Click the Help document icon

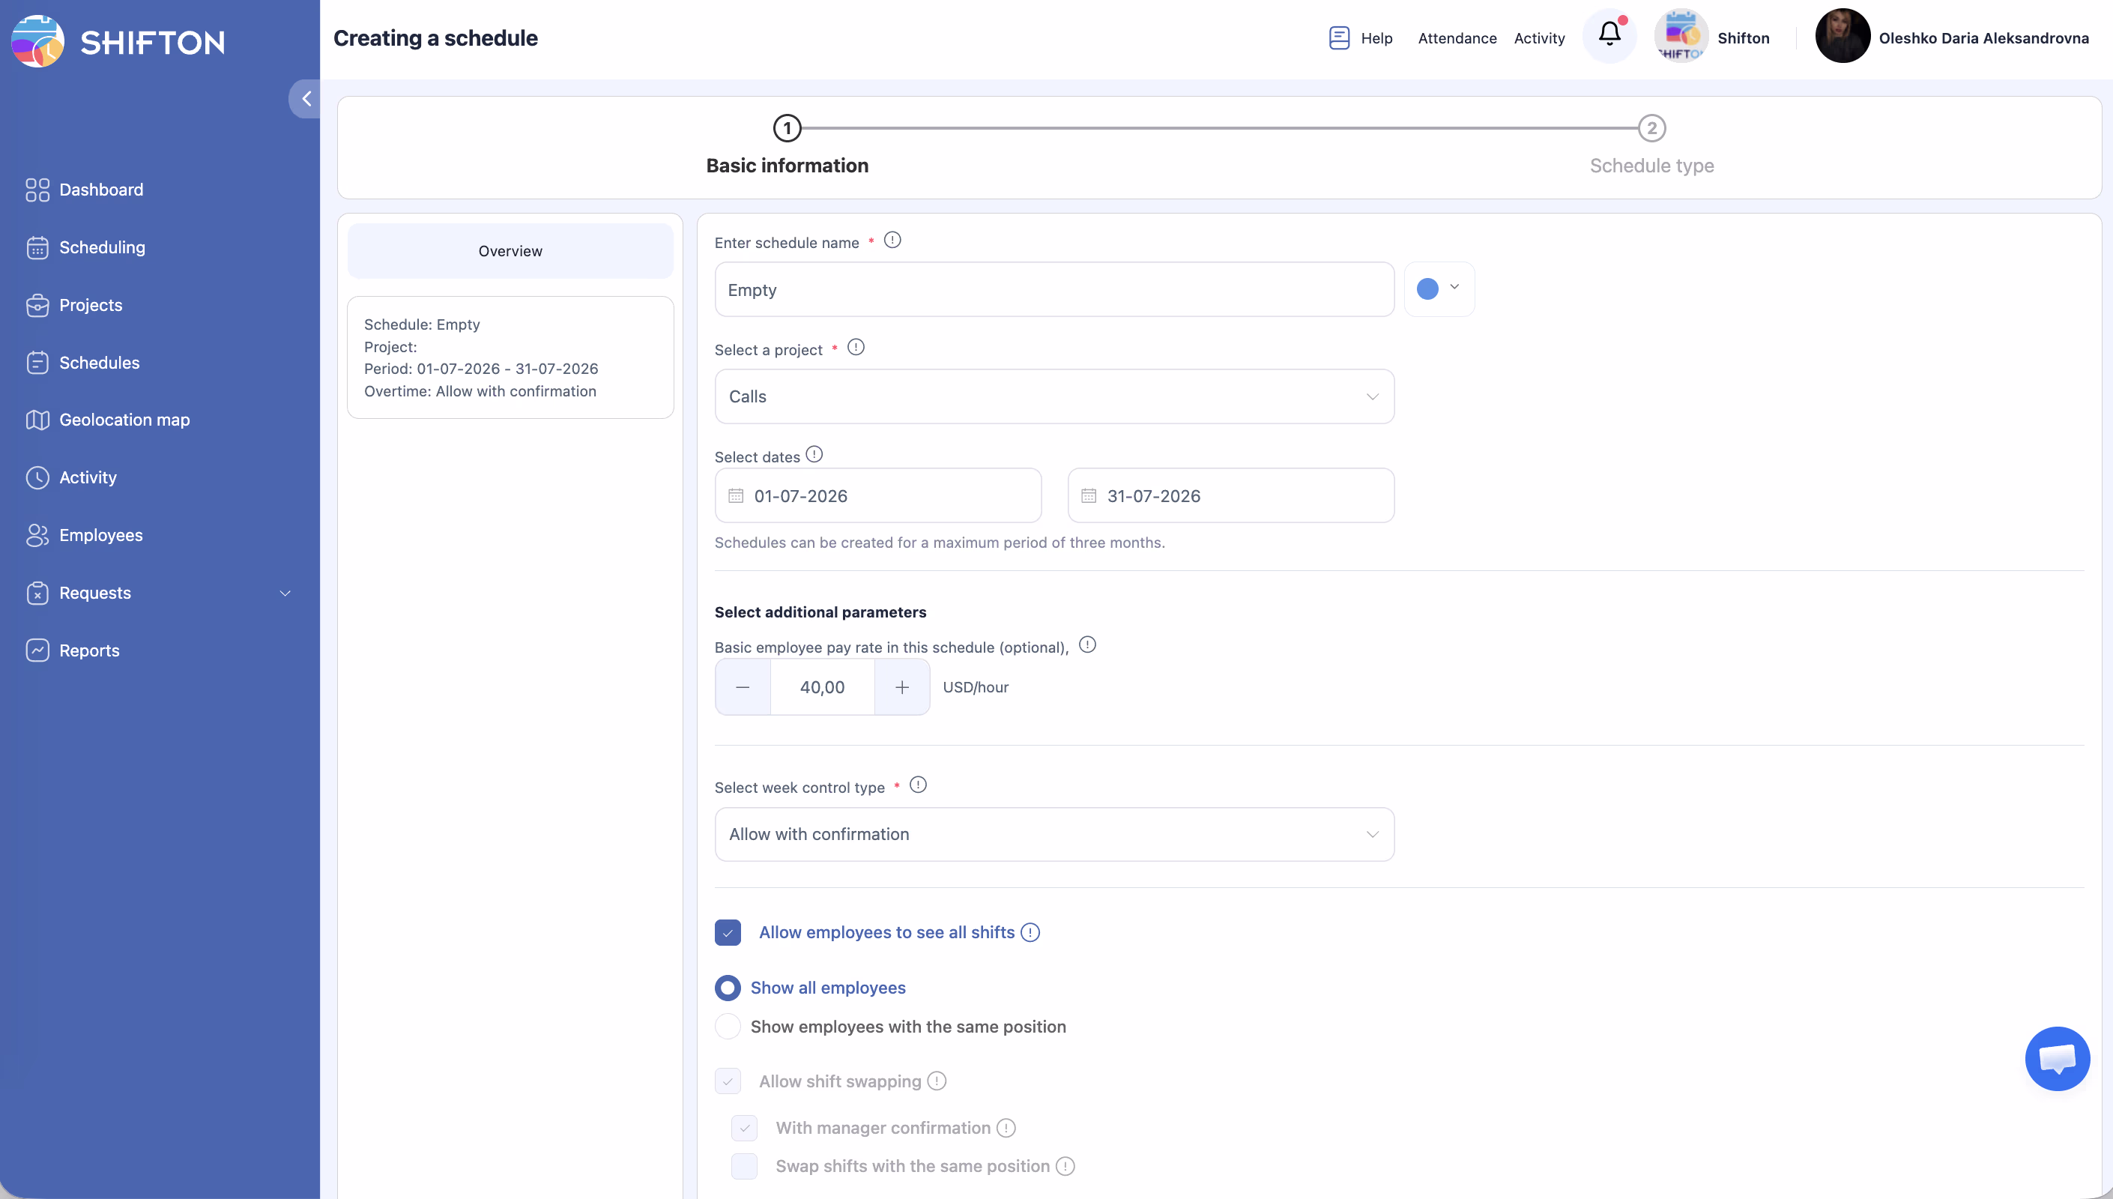1338,38
